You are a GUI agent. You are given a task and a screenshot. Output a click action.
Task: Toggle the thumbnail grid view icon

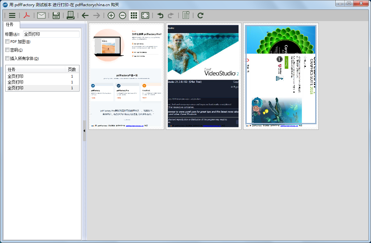point(134,15)
